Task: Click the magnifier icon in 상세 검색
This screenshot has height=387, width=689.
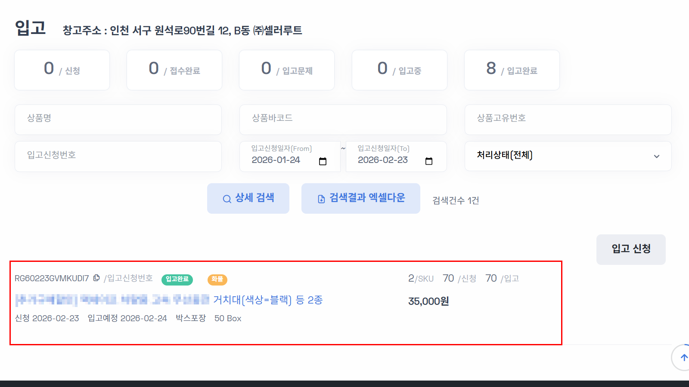Action: (x=226, y=198)
